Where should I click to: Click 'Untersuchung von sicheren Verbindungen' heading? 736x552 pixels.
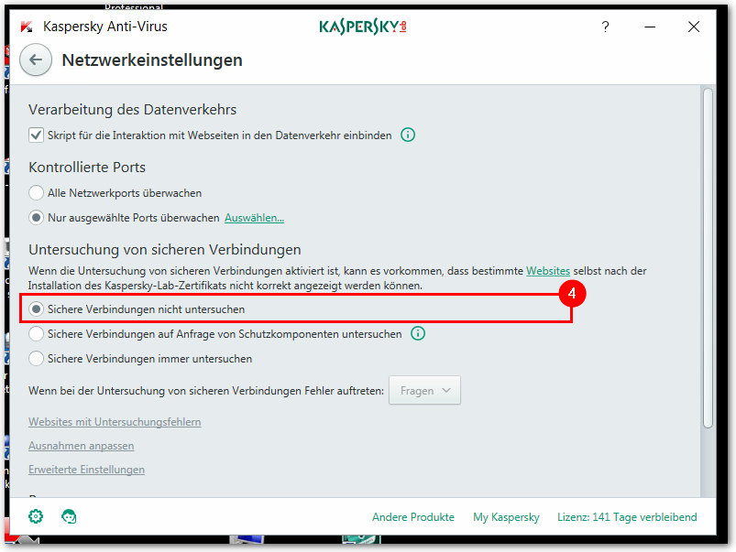click(x=165, y=250)
